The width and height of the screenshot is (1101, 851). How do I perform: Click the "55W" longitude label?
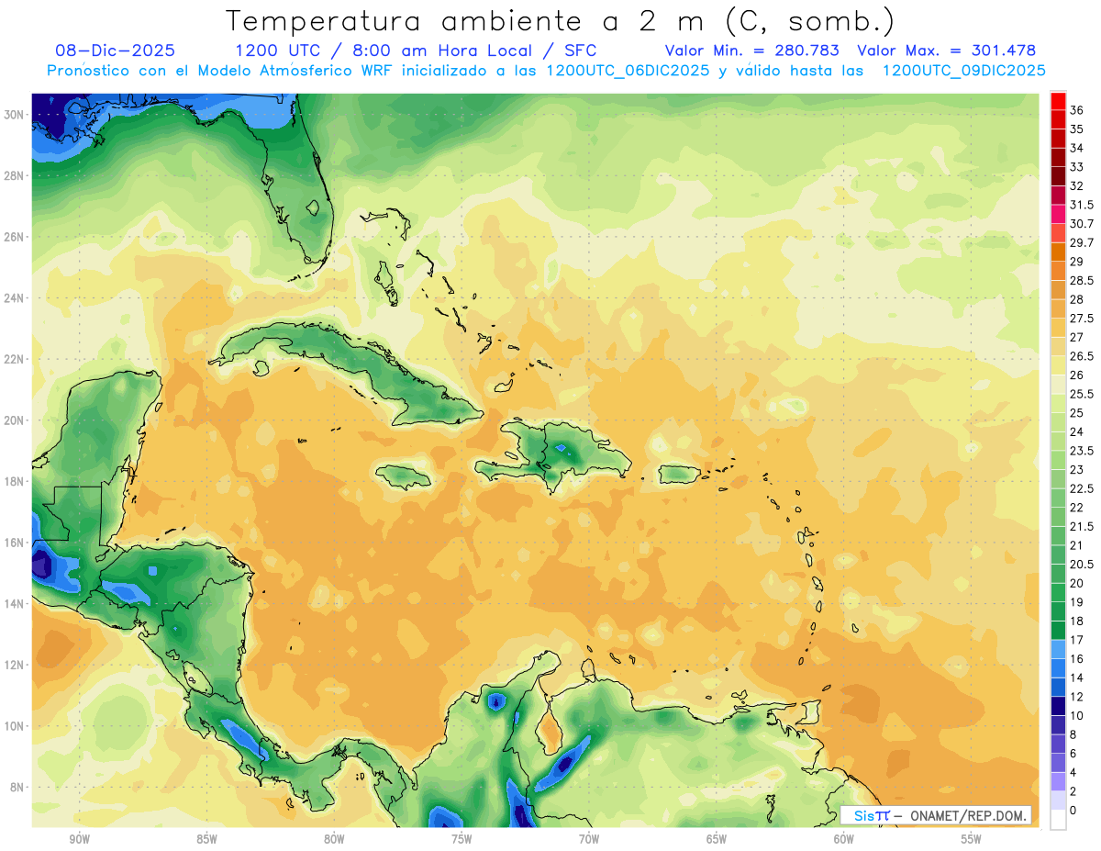[x=972, y=839]
